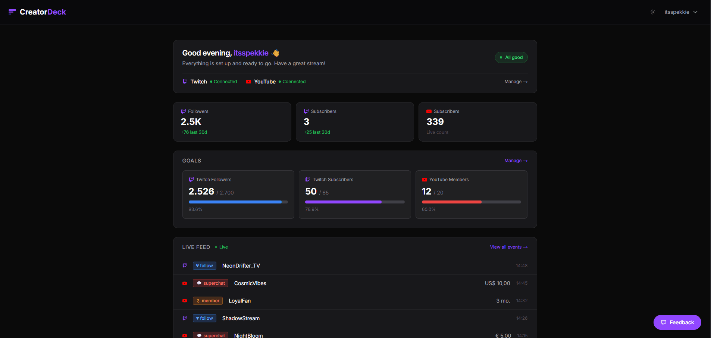This screenshot has width=711, height=338.
Task: Click the follow tag beside NeonDrifter_TV
Action: coord(204,266)
